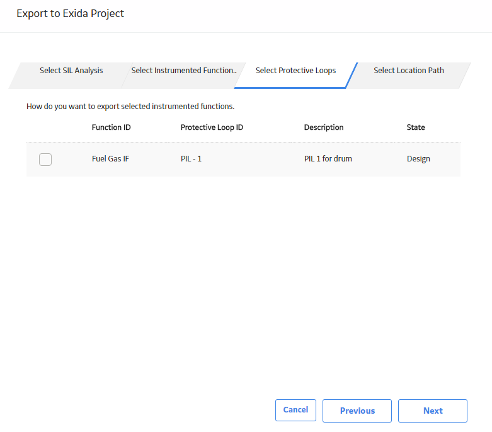Click the 'Design' state cell
492x432 pixels.
(418, 159)
